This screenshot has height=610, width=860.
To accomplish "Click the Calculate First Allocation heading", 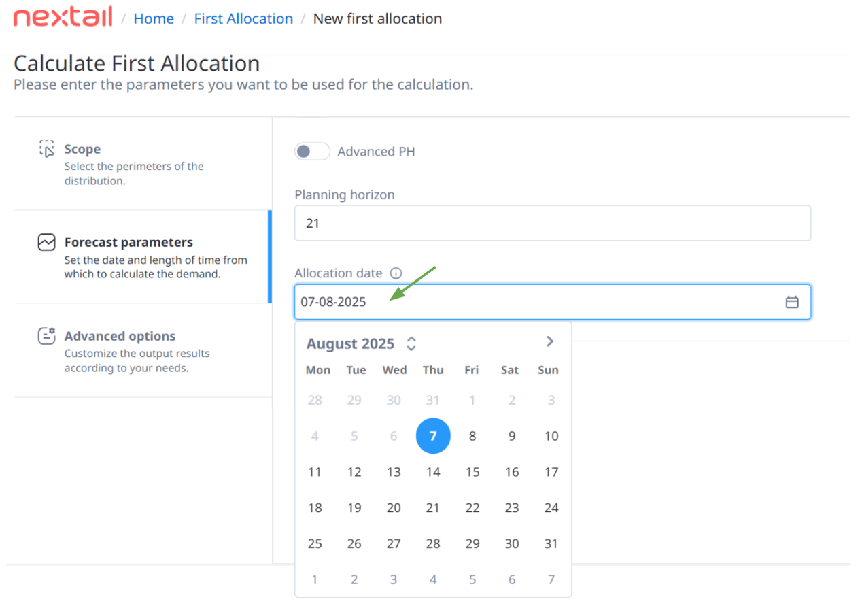I will tap(137, 63).
